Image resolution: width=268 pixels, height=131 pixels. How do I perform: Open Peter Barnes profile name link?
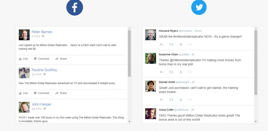pos(42,32)
